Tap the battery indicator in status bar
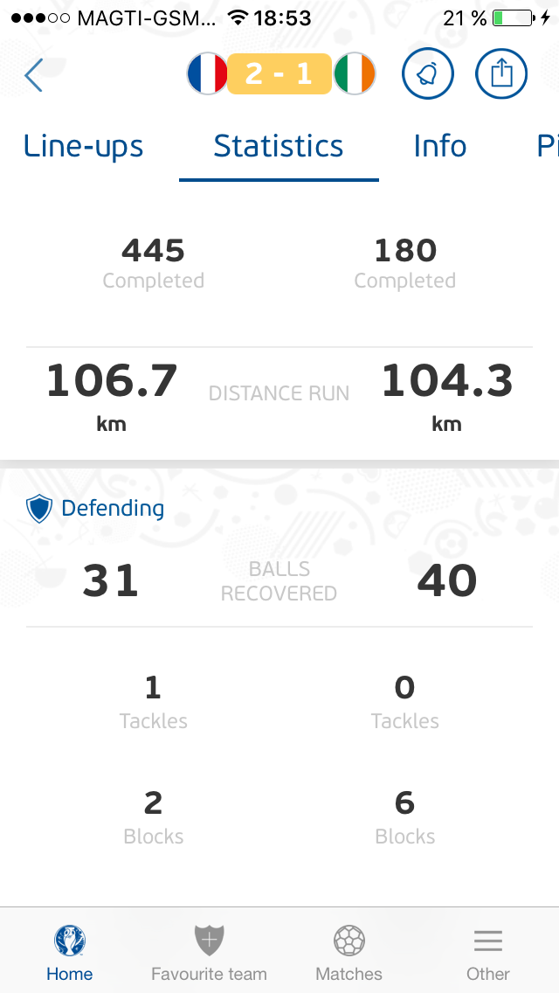Image resolution: width=559 pixels, height=993 pixels. (x=512, y=18)
